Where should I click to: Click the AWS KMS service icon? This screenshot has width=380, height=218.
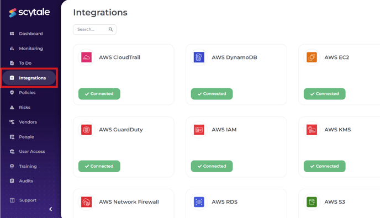click(x=312, y=130)
